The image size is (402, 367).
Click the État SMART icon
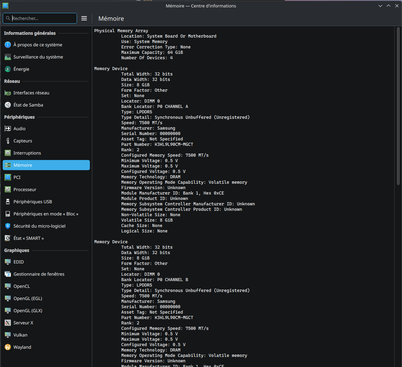click(8, 238)
